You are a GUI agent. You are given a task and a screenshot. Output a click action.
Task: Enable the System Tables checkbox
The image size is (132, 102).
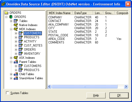[7, 93]
